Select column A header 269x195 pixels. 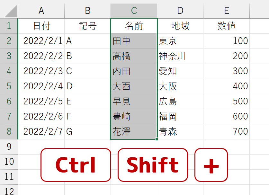tap(41, 11)
